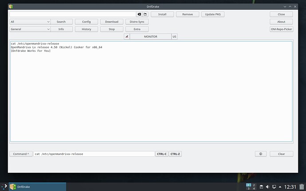Click the Close button in DnfDrake

coord(281,14)
